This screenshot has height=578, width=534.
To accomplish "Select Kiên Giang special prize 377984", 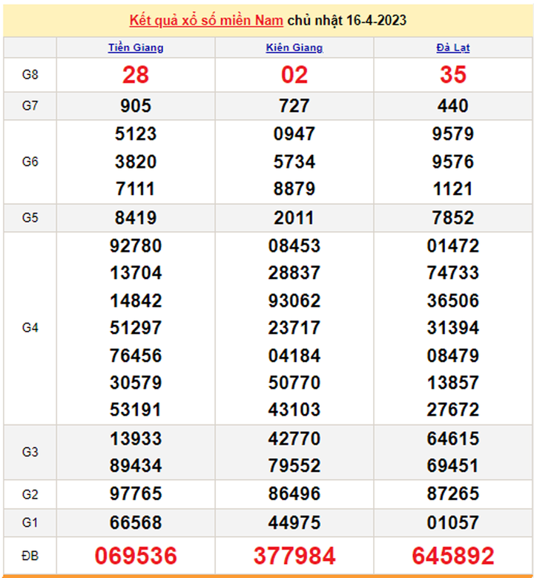I will click(294, 555).
